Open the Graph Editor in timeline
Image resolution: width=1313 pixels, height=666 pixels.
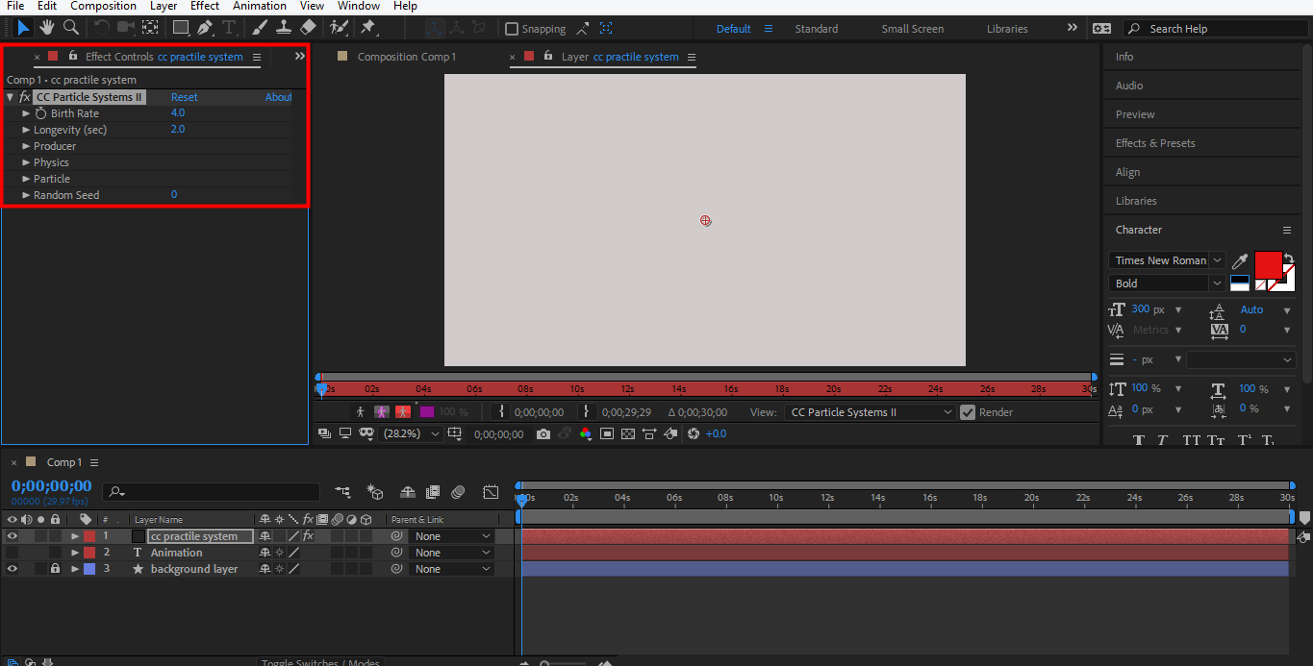pyautogui.click(x=491, y=492)
